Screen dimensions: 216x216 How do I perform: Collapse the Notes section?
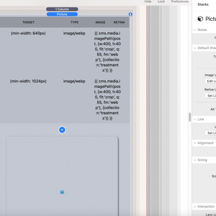[195, 30]
